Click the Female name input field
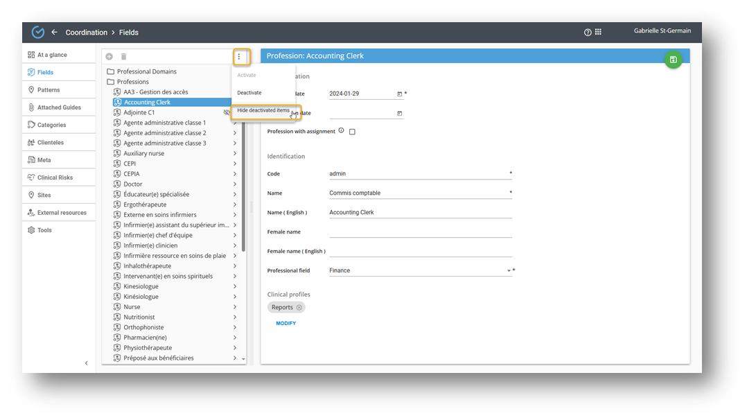 point(420,232)
